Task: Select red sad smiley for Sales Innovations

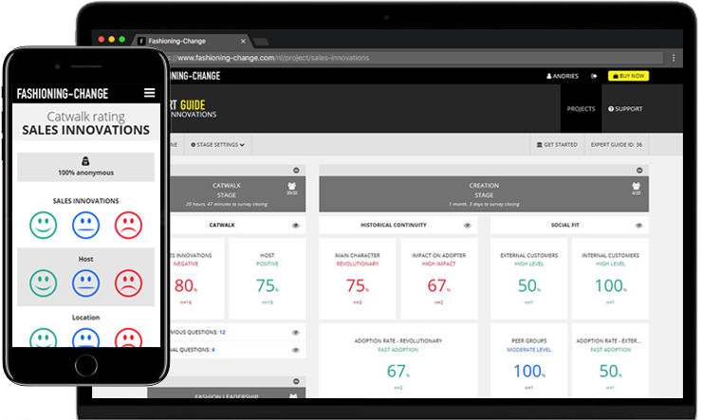Action: click(x=128, y=225)
